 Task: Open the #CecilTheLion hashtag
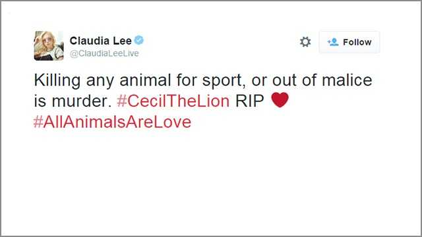[x=173, y=101]
